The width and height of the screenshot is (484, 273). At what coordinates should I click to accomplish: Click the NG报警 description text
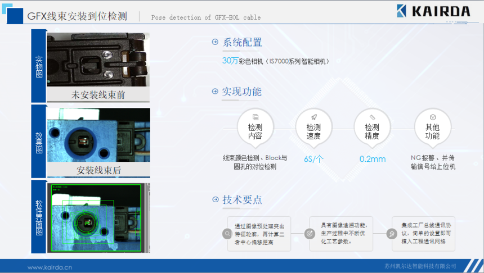point(433,162)
